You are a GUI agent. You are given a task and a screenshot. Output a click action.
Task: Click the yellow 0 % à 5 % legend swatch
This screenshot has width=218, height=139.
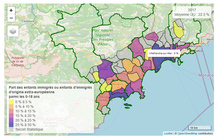click(11, 102)
